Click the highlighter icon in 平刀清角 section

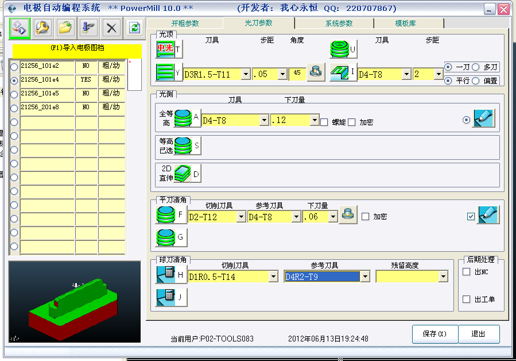[488, 215]
